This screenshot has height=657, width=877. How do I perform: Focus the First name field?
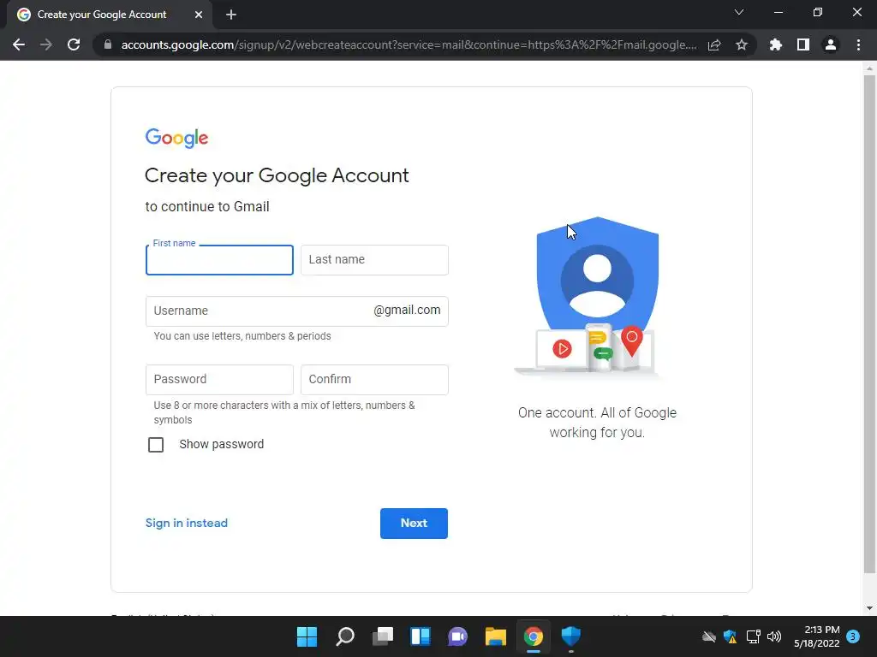click(x=219, y=260)
